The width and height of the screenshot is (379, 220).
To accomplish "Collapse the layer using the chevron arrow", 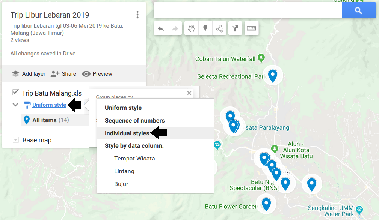I will [15, 105].
